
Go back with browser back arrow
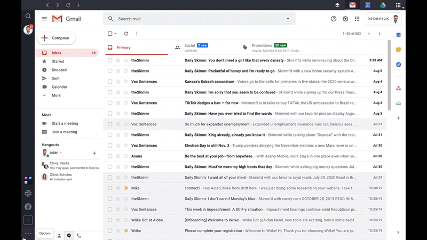pyautogui.click(x=48, y=5)
